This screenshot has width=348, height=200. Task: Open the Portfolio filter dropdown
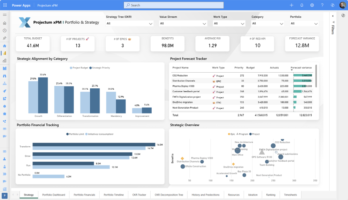[x=304, y=23]
